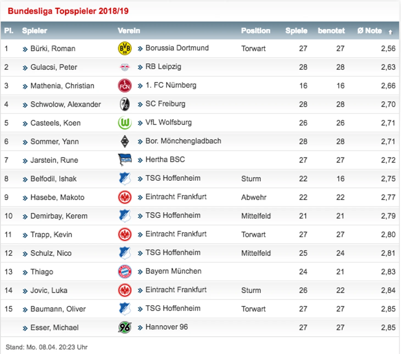Screen dimensions: 401x354
Task: Open TSG Hoffenheim link in Belfodil row
Action: pyautogui.click(x=173, y=178)
